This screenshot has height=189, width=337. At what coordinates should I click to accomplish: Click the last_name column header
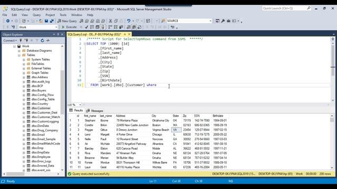tap(106, 115)
